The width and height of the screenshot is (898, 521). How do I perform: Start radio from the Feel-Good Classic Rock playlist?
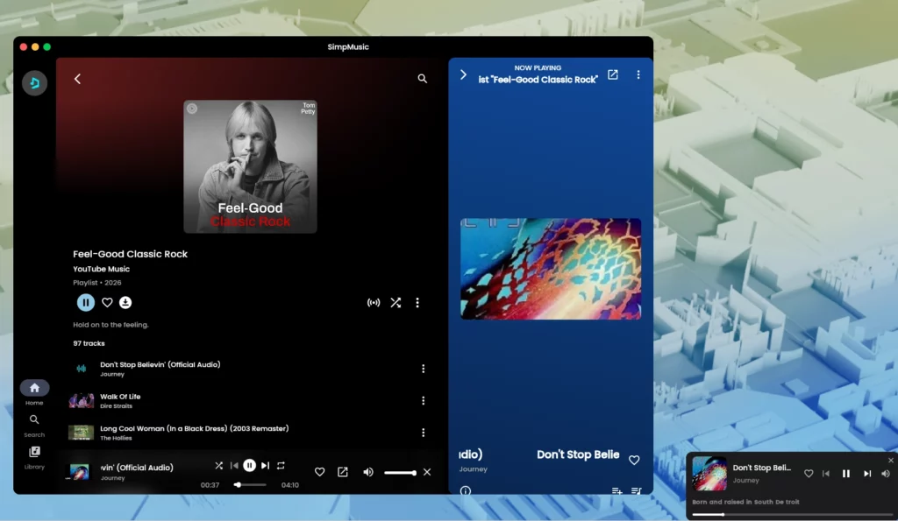pos(373,302)
